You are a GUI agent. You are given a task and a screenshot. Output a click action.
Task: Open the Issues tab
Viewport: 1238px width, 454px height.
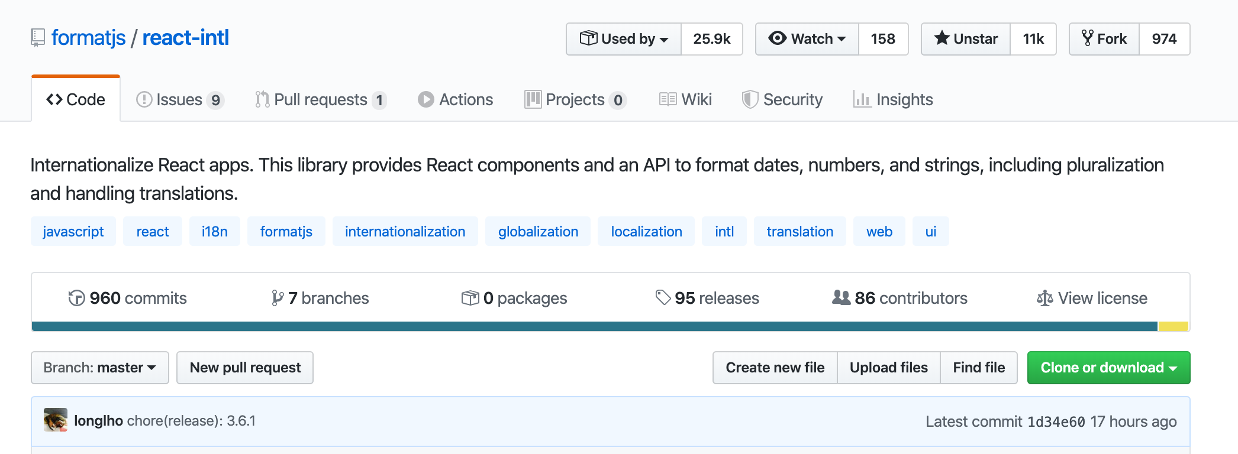point(180,99)
